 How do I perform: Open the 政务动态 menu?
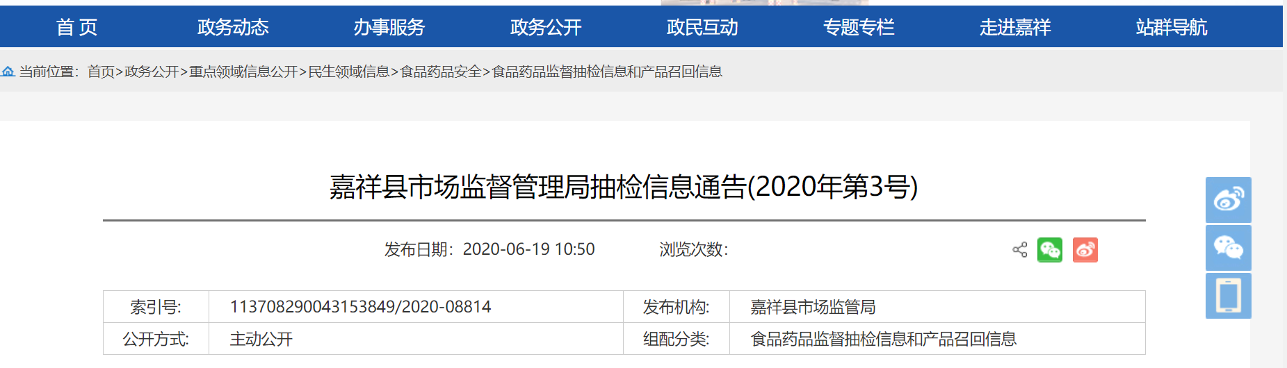[233, 27]
